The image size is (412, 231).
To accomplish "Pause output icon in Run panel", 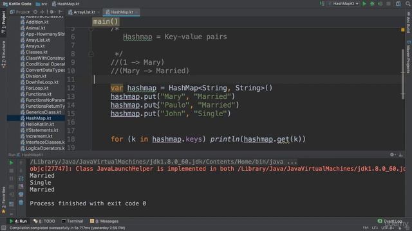I will tap(12, 178).
